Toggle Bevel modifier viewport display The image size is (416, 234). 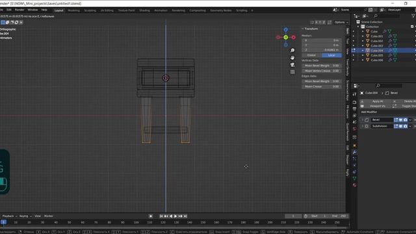pyautogui.click(x=400, y=120)
